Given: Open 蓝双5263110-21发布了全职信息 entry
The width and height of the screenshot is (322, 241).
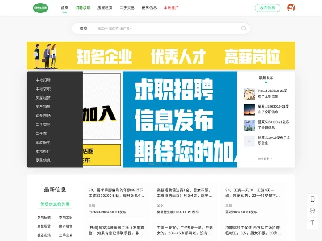Looking at the screenshot, I should click(x=274, y=125).
